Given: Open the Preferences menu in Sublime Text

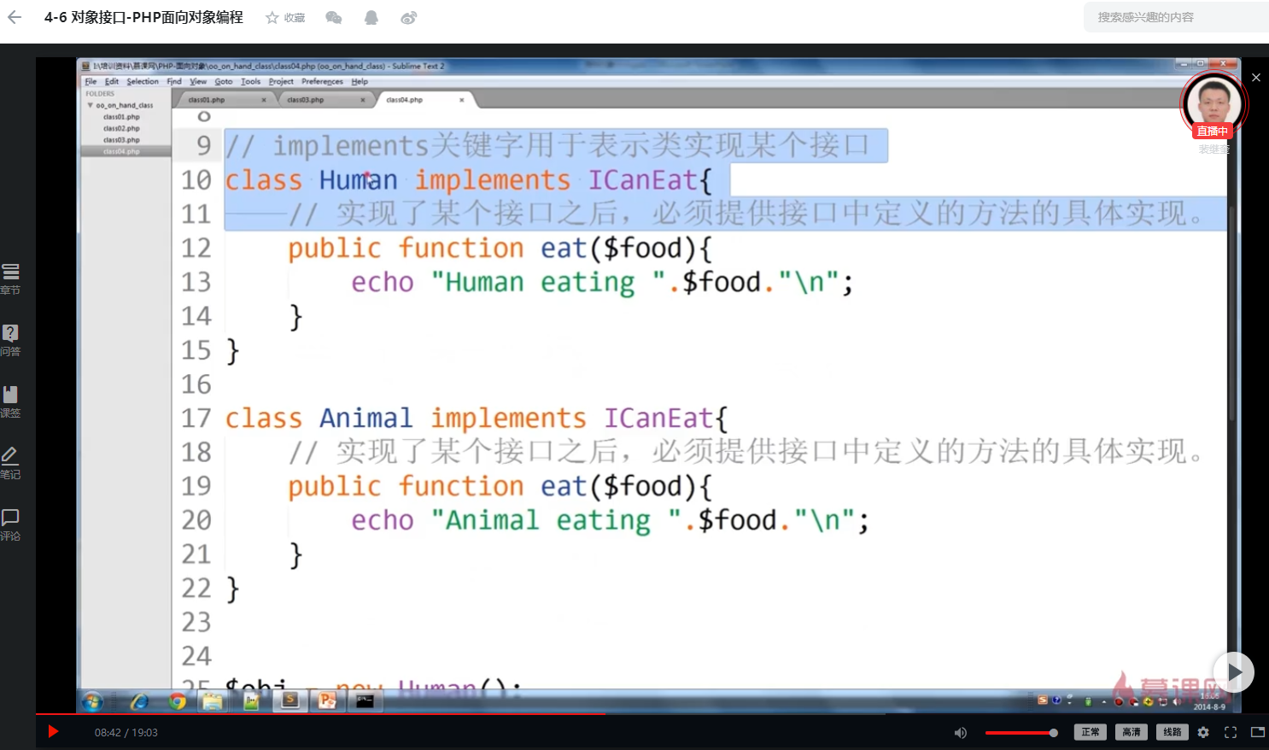Looking at the screenshot, I should (322, 82).
